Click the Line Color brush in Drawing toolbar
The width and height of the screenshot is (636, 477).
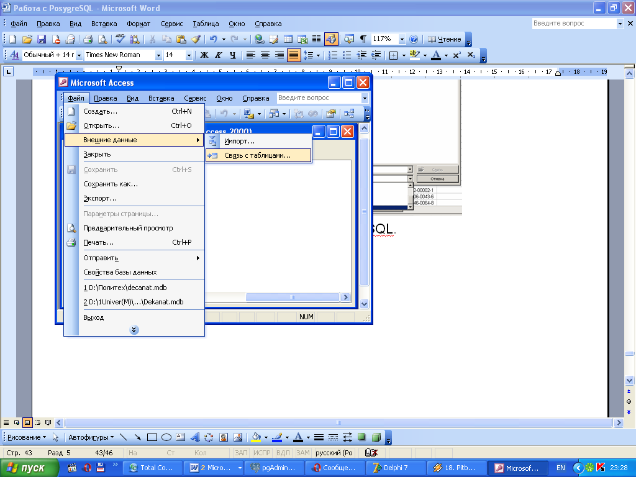point(277,437)
